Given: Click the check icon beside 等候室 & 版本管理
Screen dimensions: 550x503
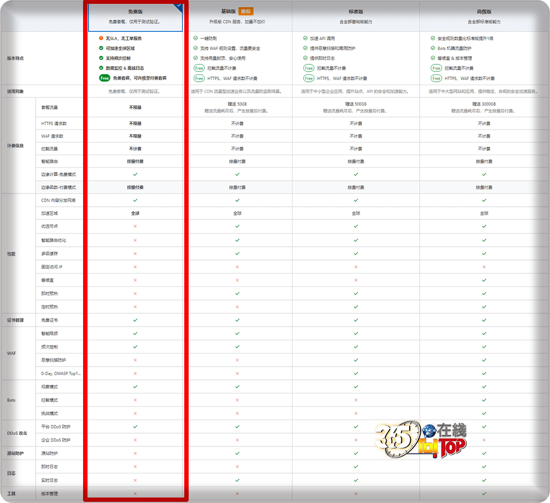Looking at the screenshot, I should (x=433, y=58).
